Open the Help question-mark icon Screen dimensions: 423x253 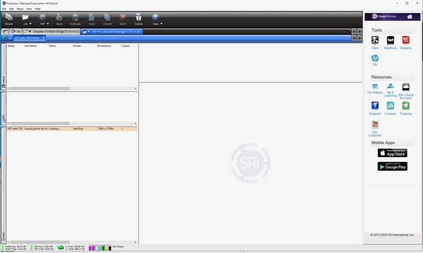pos(156,17)
